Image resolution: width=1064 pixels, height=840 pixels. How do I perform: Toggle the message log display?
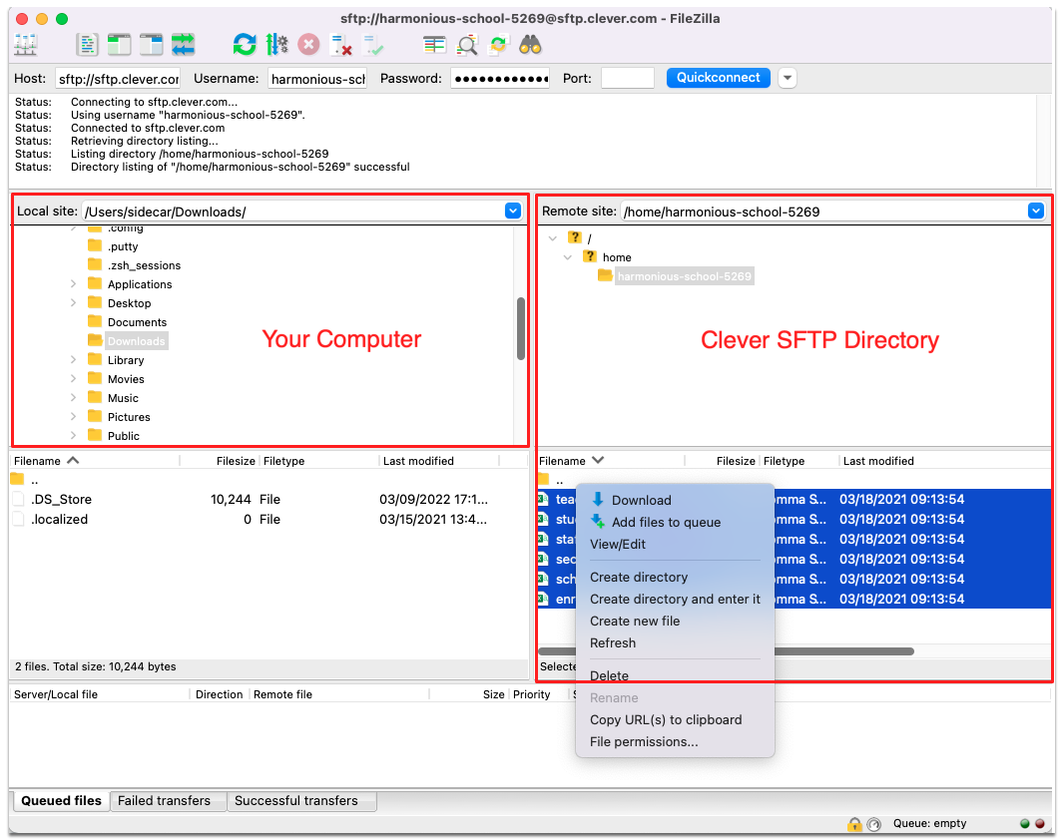point(86,44)
